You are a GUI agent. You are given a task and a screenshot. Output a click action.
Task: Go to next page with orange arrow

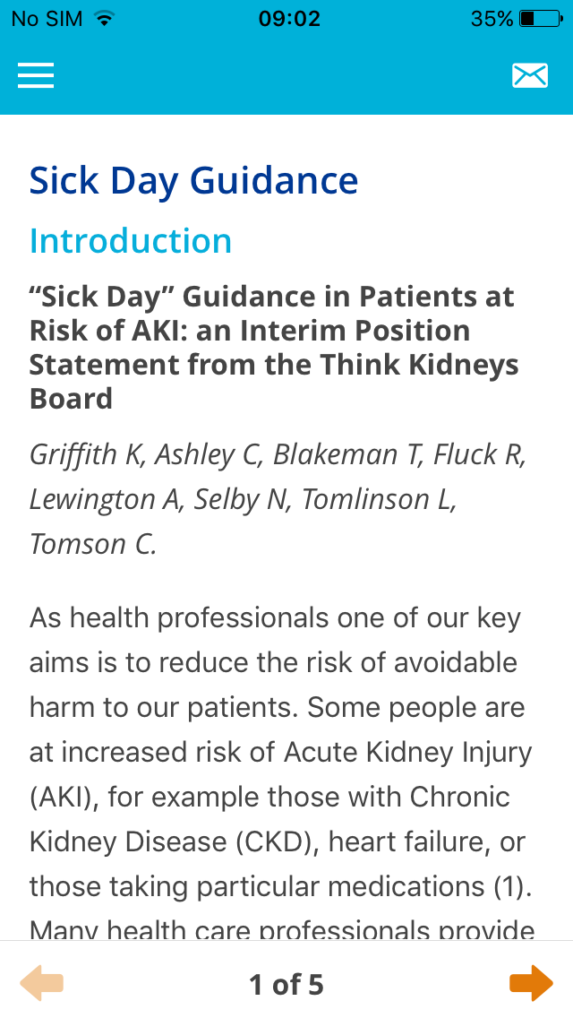(531, 983)
